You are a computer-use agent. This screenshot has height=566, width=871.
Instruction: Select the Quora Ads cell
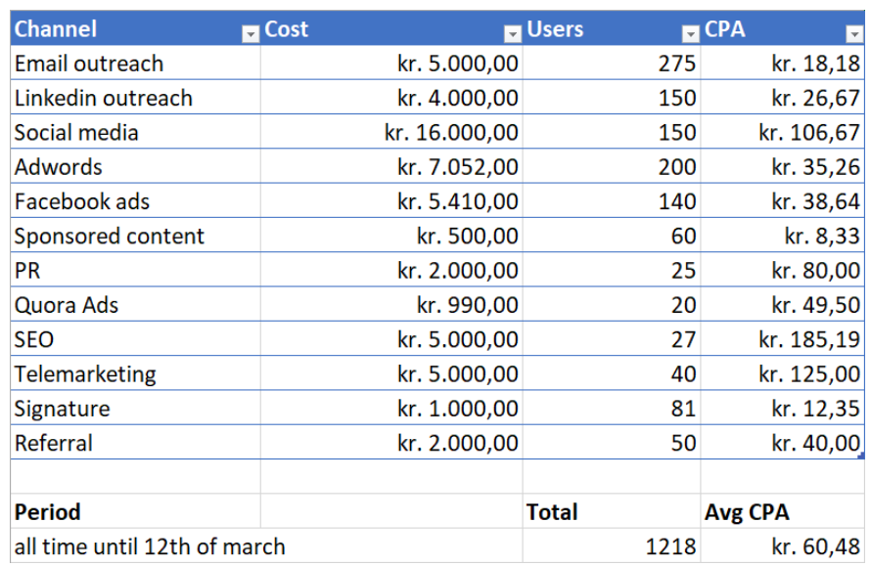[x=67, y=305]
